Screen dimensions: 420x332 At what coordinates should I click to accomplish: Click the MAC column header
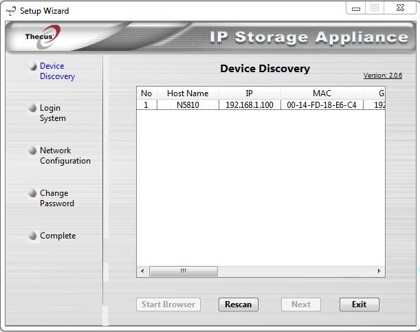click(x=322, y=93)
